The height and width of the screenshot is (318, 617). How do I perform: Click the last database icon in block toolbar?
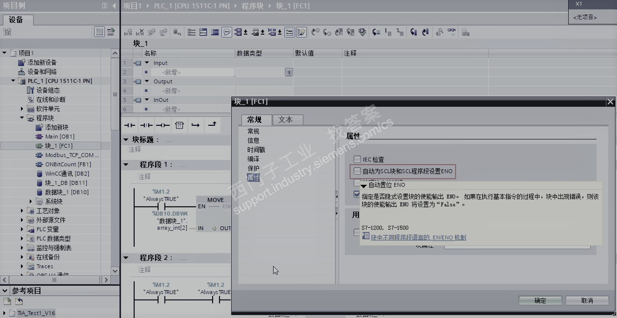(x=465, y=32)
